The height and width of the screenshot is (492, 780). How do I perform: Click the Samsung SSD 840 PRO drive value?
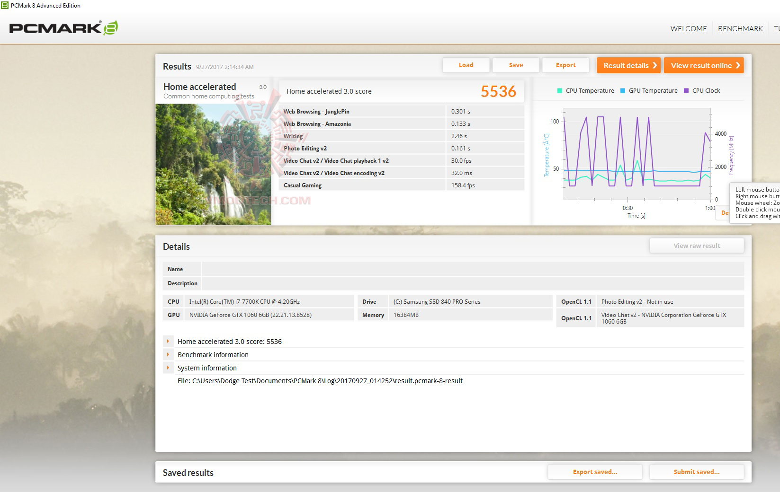(437, 301)
